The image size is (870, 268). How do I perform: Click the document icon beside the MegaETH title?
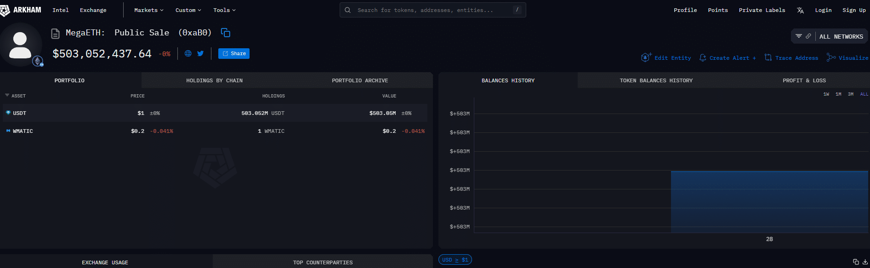55,33
